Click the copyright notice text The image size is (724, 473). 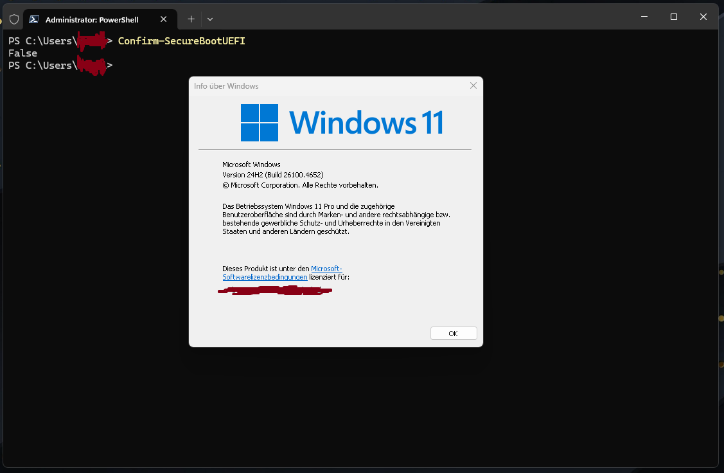click(300, 184)
